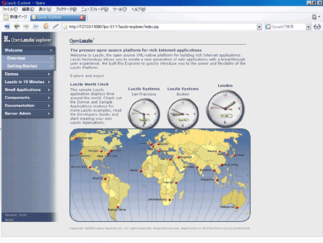Click the Tokyo marker on map
The height and width of the screenshot is (243, 323).
pyautogui.click(x=234, y=155)
